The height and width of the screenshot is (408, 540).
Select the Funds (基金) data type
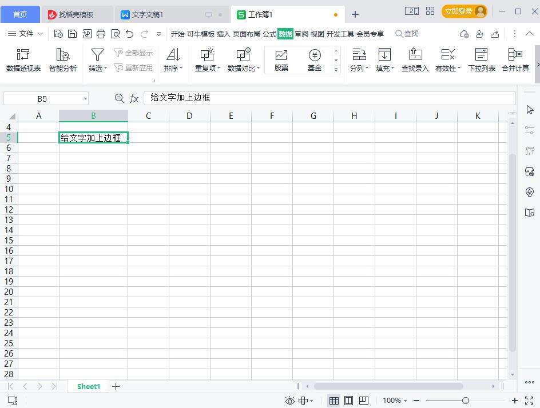[x=315, y=60]
